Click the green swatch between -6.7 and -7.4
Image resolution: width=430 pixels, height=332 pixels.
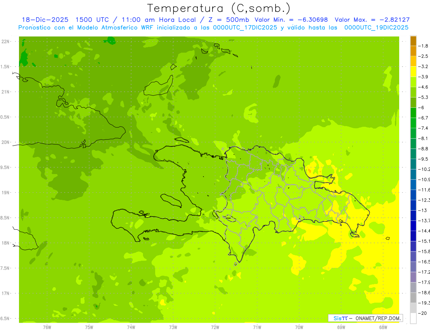coord(413,123)
